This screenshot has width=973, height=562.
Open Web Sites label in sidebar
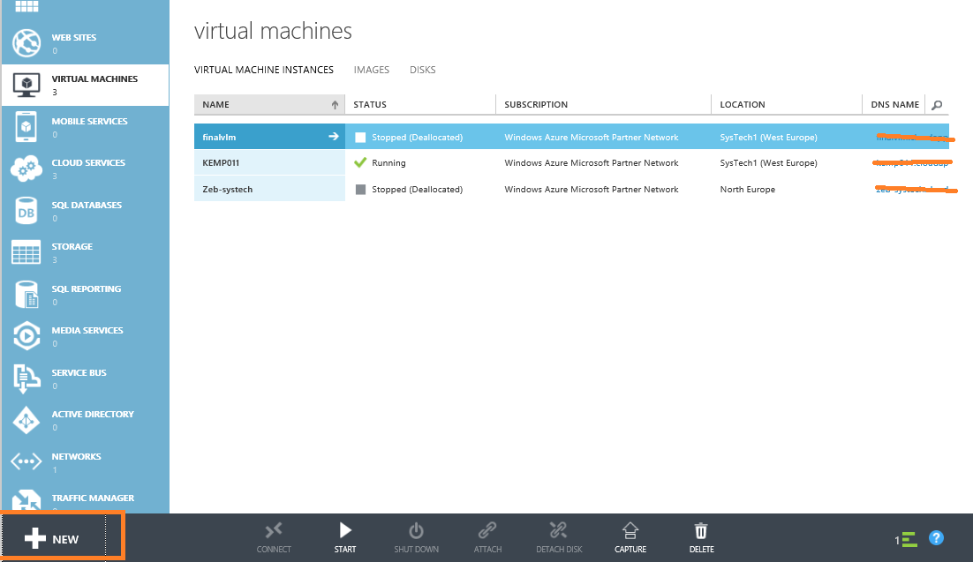74,37
